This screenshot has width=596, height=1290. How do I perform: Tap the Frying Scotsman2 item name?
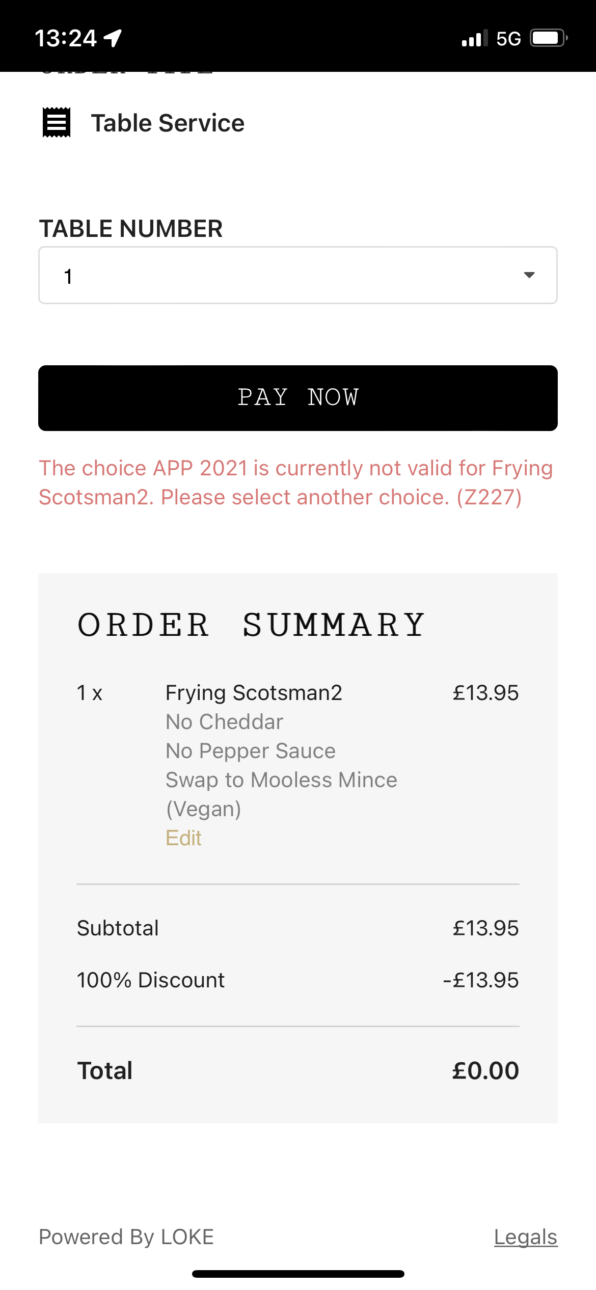[254, 693]
